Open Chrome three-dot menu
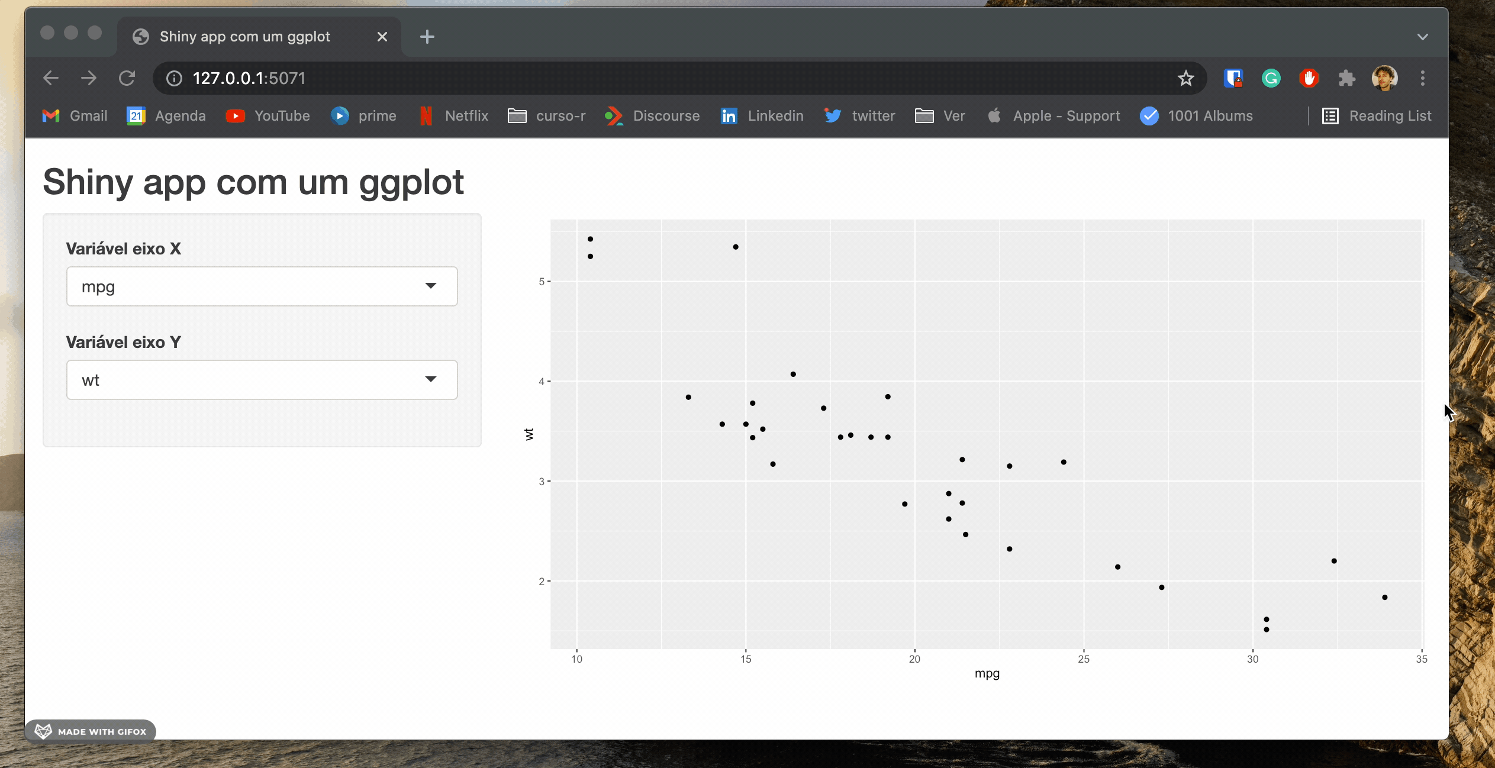This screenshot has width=1495, height=768. click(1423, 78)
